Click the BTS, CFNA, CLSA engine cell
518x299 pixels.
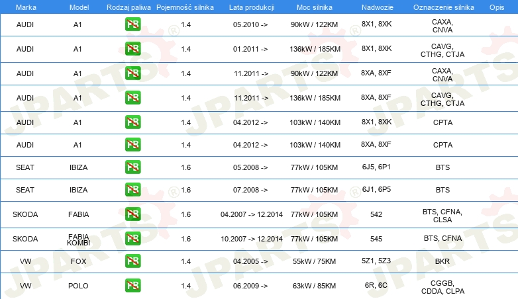pyautogui.click(x=442, y=216)
